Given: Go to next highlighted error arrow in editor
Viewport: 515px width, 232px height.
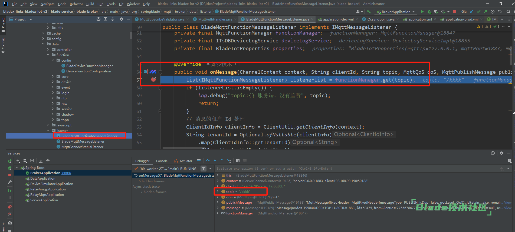Looking at the screenshot, I should click(x=509, y=26).
